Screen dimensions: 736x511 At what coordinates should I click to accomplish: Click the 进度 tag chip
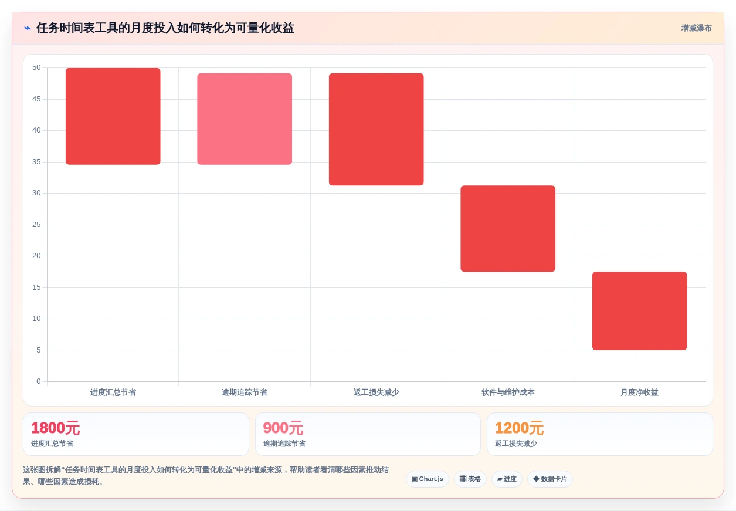(507, 479)
